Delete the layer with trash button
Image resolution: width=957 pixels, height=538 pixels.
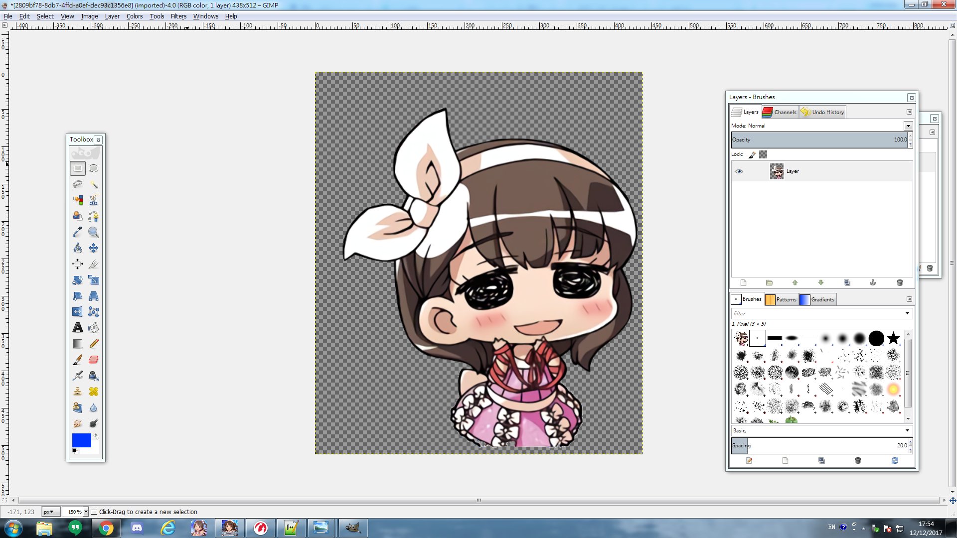pos(900,283)
